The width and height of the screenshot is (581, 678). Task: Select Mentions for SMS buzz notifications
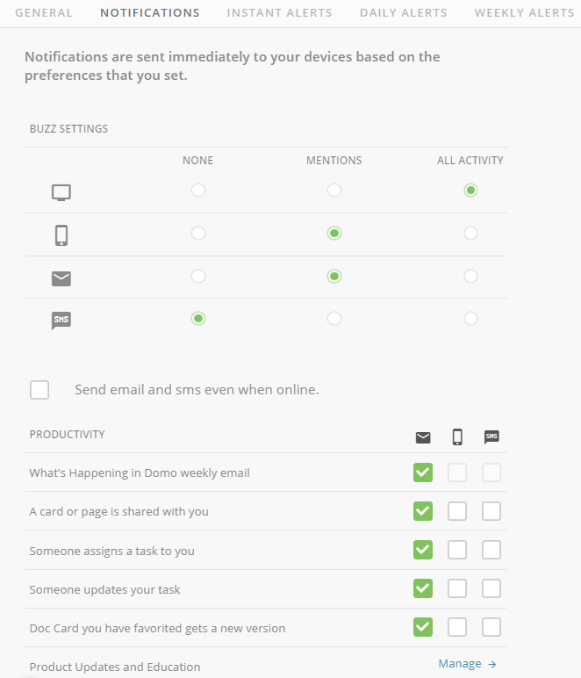pos(334,319)
